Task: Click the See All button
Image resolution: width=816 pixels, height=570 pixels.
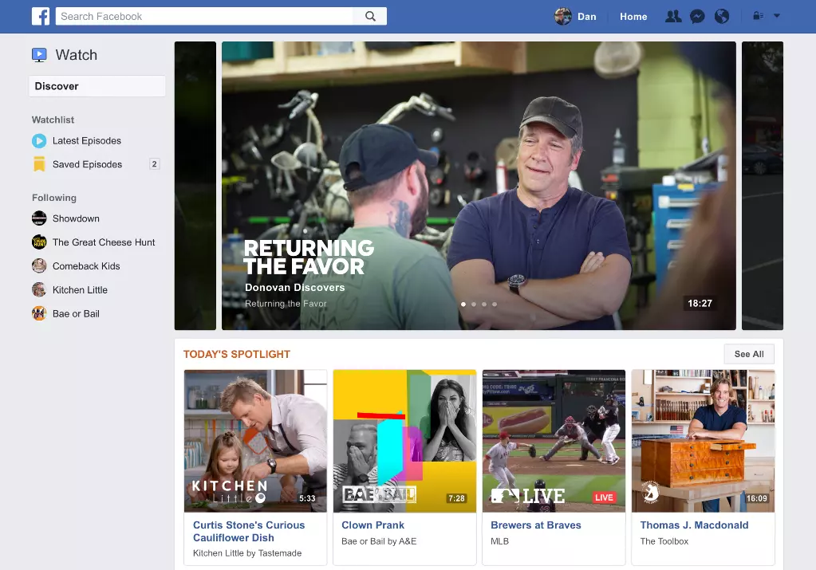Action: (749, 354)
